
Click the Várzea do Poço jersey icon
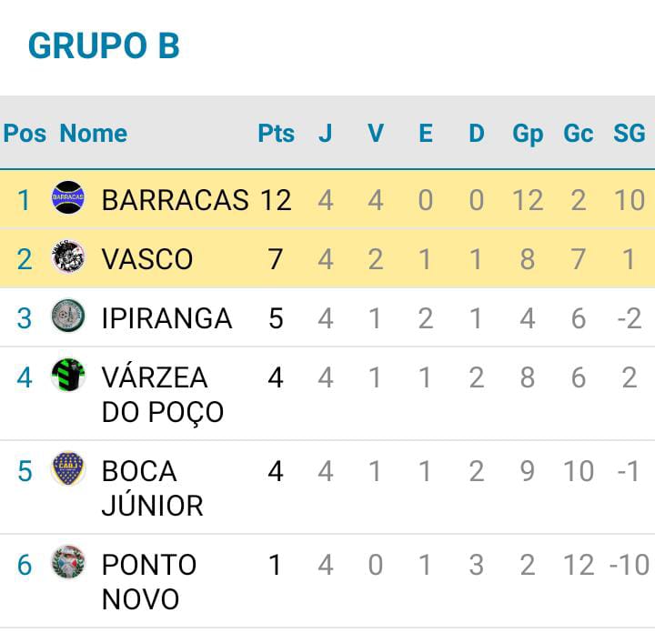[68, 375]
